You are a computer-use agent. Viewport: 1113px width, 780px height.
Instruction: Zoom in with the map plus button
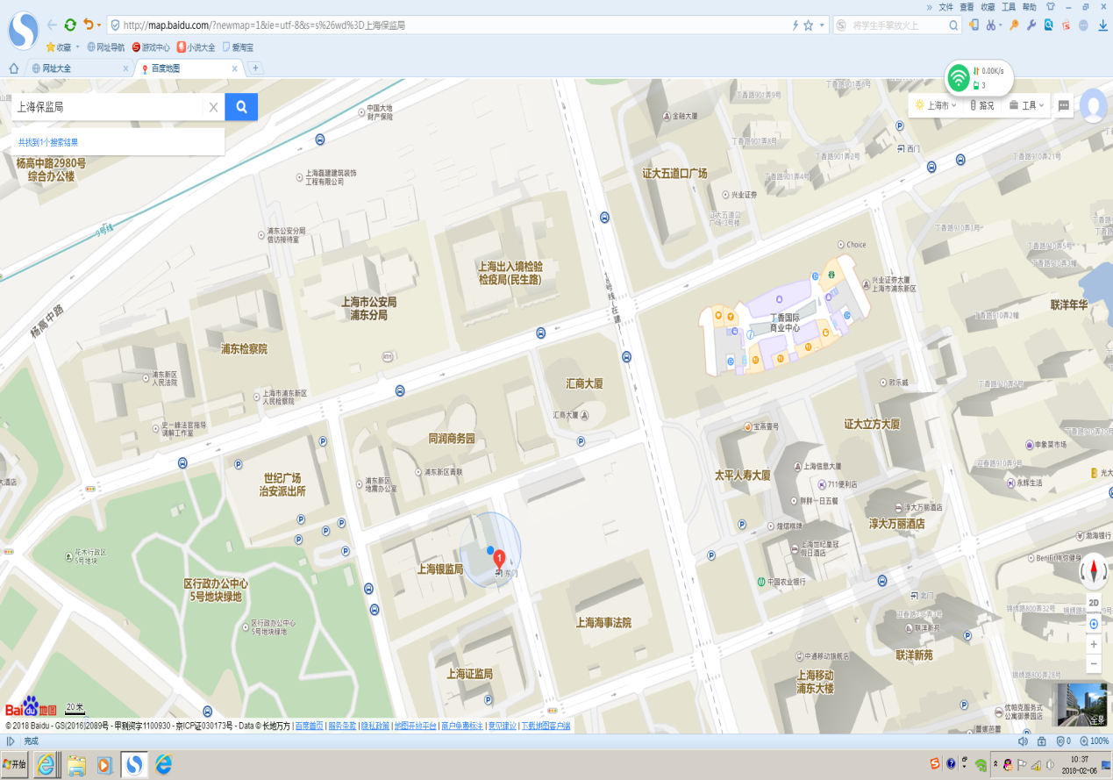[1094, 645]
